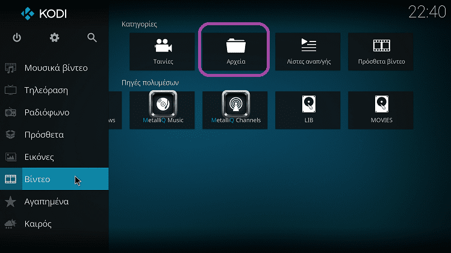Click the pictures icon beside Εικόνες
The image size is (451, 253).
tap(11, 157)
